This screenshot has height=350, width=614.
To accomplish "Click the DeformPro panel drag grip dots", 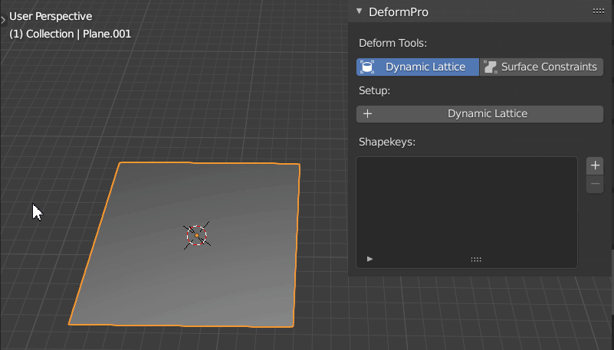I will click(x=599, y=11).
